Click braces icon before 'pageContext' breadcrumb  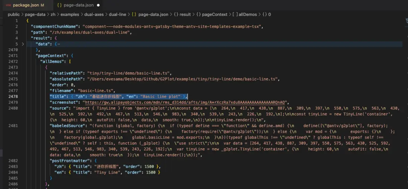[x=198, y=14]
